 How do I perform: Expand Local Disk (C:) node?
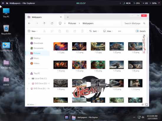[x=29, y=78]
